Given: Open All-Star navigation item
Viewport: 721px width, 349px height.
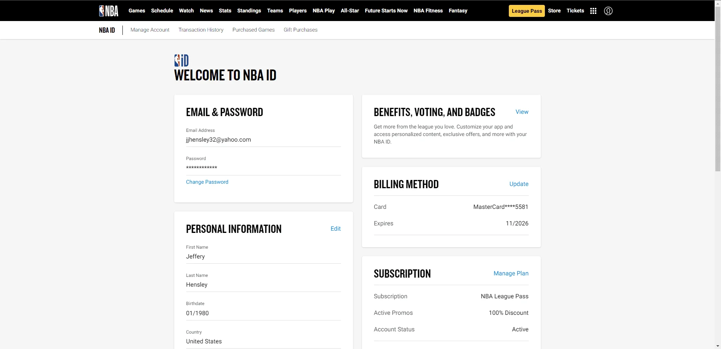Looking at the screenshot, I should [x=350, y=11].
